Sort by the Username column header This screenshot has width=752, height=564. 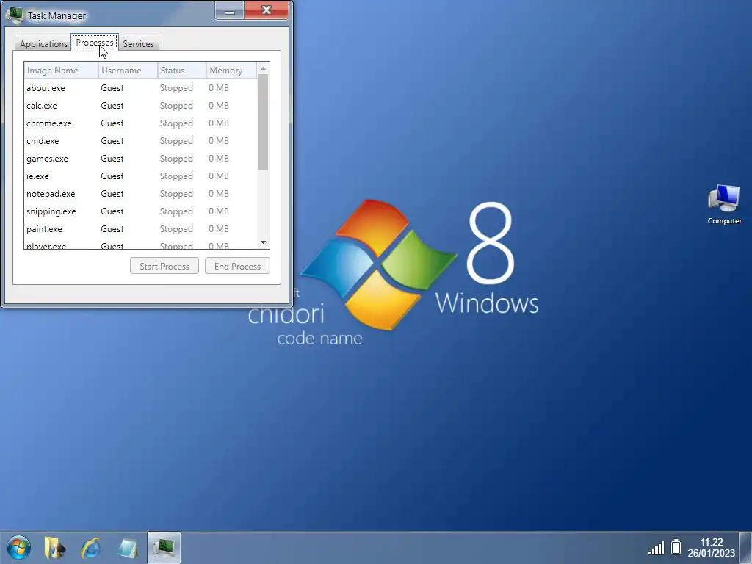[128, 70]
